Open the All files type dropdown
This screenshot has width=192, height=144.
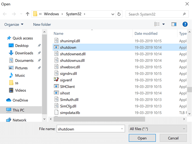coord(158,129)
